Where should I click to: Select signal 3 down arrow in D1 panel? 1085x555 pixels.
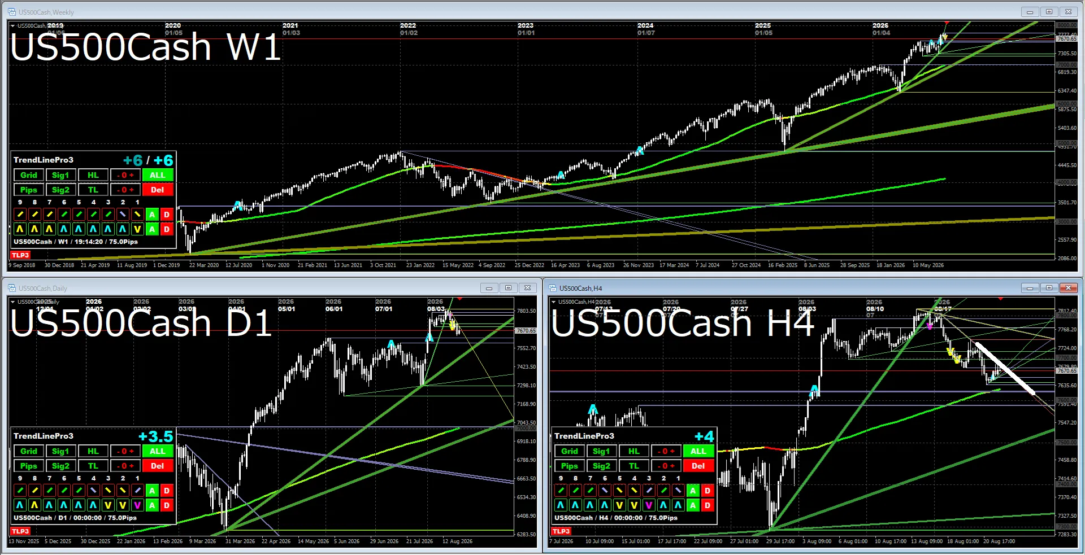(108, 505)
